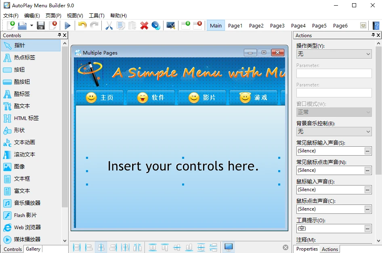Toggle horizontal center alignment on bottom toolbar
This screenshot has height=253, width=382.
tap(101, 247)
